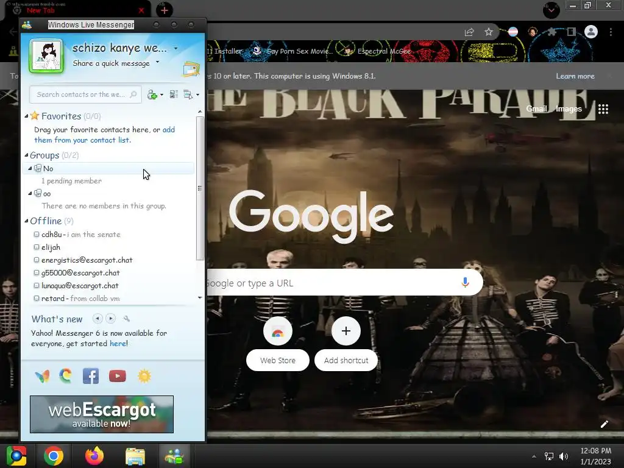
Task: Click the Chrome new tab plus button
Action: (165, 10)
